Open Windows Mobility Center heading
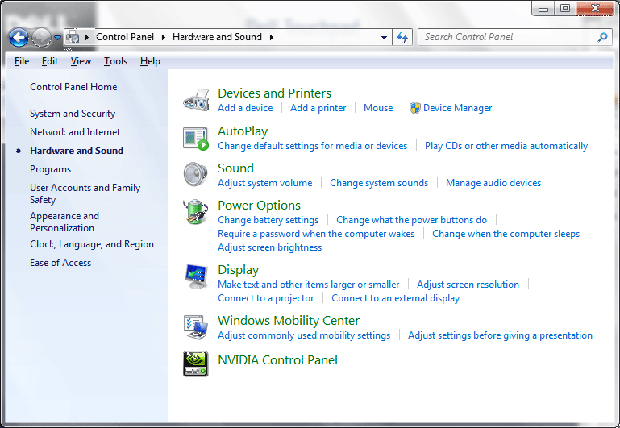The height and width of the screenshot is (428, 620). pyautogui.click(x=289, y=320)
